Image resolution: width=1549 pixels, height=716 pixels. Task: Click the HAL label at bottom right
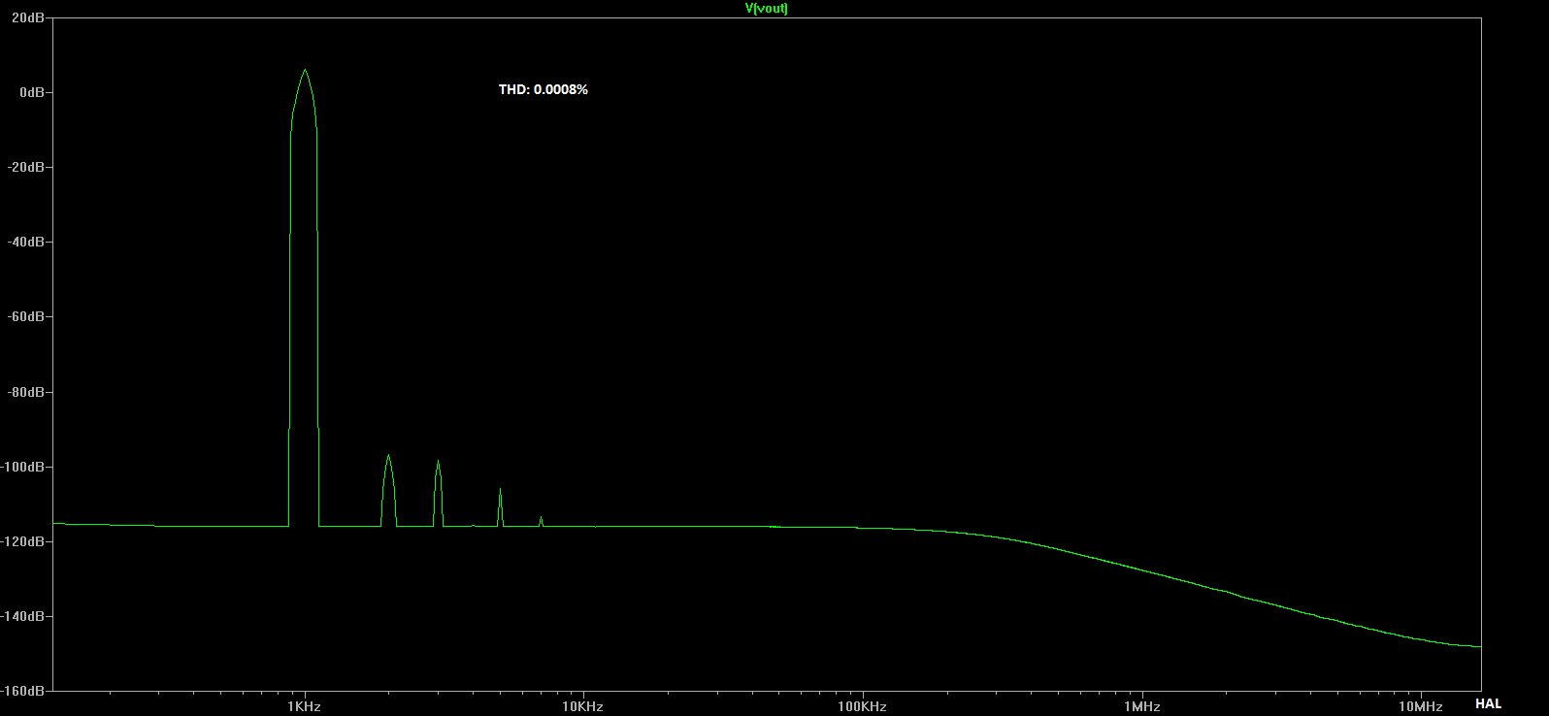click(x=1488, y=704)
